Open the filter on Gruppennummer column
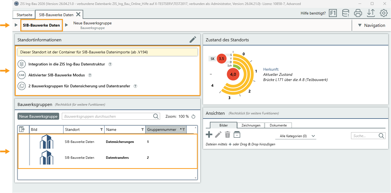 184,129
